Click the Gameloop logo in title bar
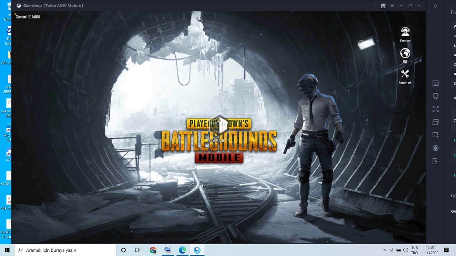The height and width of the screenshot is (256, 456). [x=19, y=6]
